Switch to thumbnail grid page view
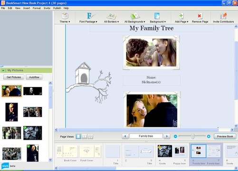Screen dimensions: 238x171 coord(90,136)
